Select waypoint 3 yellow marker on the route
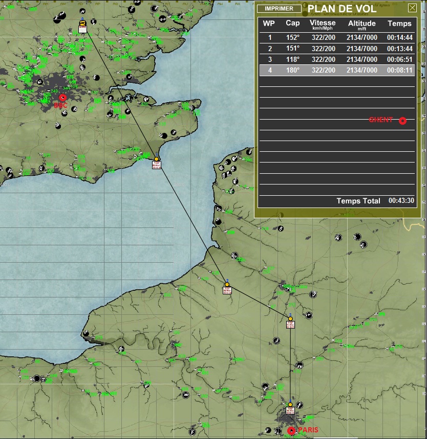This screenshot has width=427, height=439. tap(290, 319)
